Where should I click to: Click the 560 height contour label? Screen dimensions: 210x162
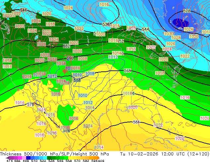click(70, 58)
